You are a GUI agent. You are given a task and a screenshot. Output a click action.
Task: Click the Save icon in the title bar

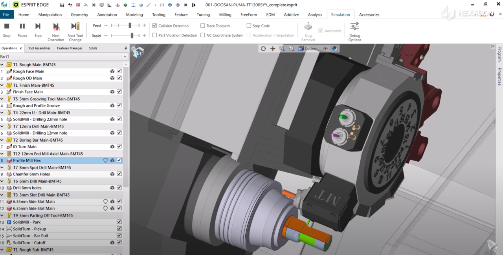coord(62,5)
